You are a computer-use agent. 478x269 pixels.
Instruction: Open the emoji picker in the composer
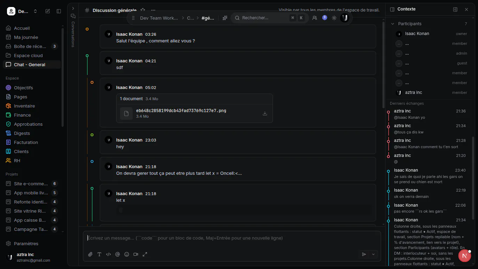(127, 254)
